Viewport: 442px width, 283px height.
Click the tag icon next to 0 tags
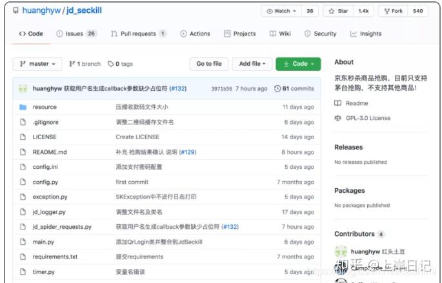[111, 64]
